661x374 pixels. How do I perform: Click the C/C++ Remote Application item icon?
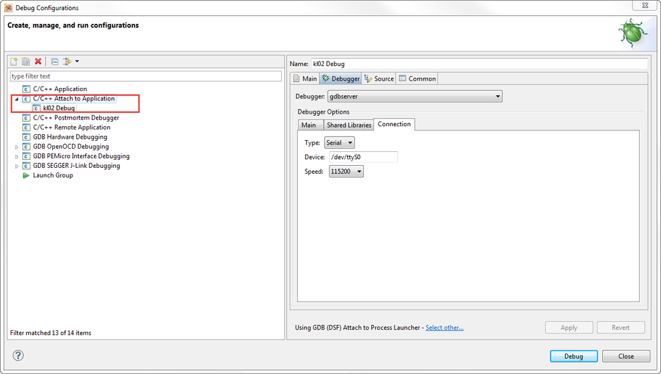point(26,127)
